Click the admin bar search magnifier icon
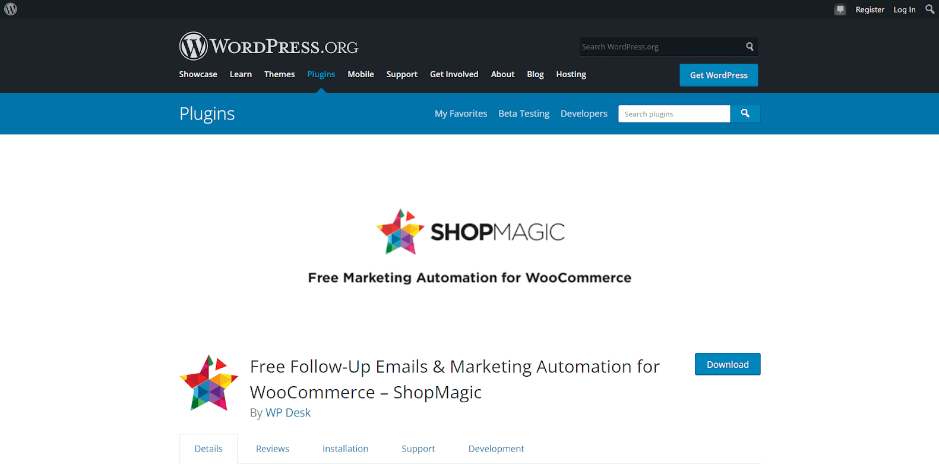Image resolution: width=939 pixels, height=464 pixels. pyautogui.click(x=929, y=9)
